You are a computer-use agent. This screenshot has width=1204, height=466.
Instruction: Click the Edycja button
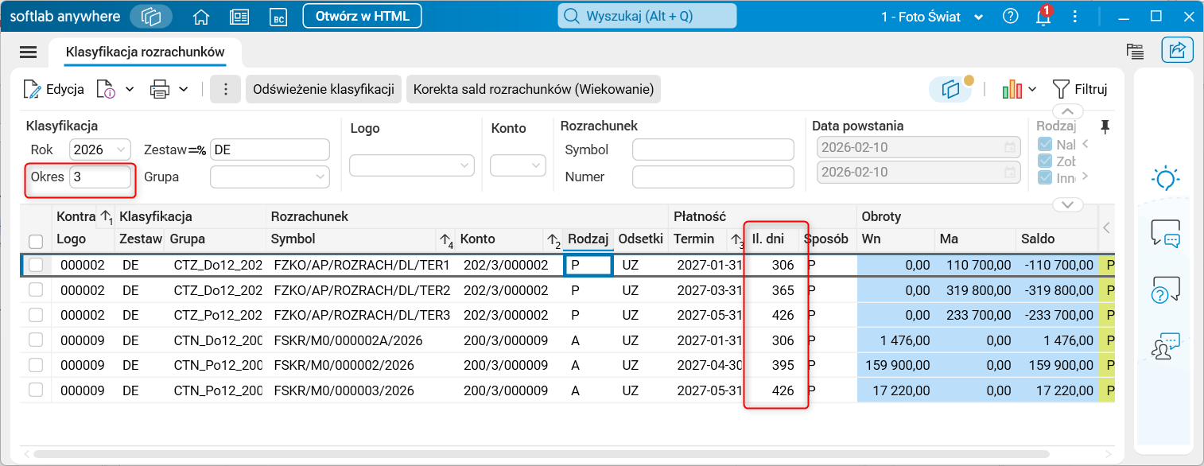54,89
